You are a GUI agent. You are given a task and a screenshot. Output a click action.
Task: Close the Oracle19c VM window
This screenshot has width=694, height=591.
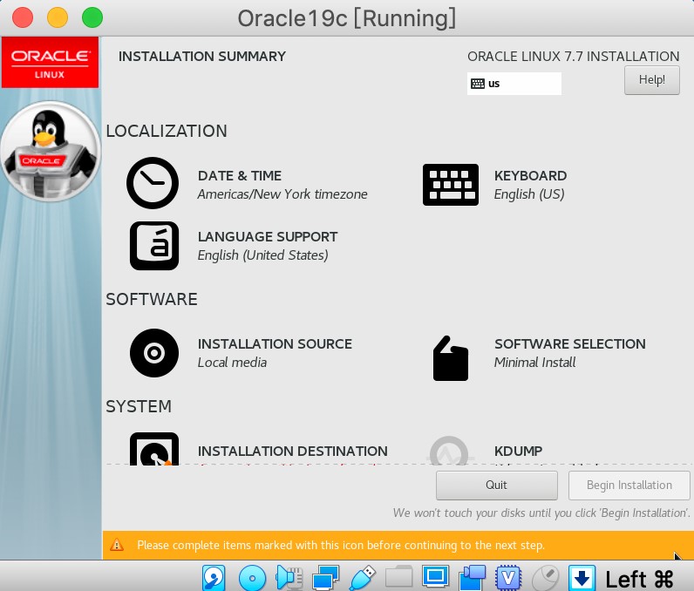[x=23, y=17]
